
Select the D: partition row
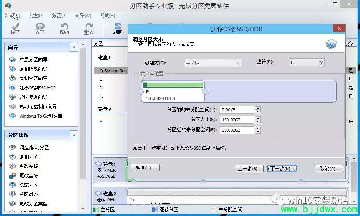111,88
